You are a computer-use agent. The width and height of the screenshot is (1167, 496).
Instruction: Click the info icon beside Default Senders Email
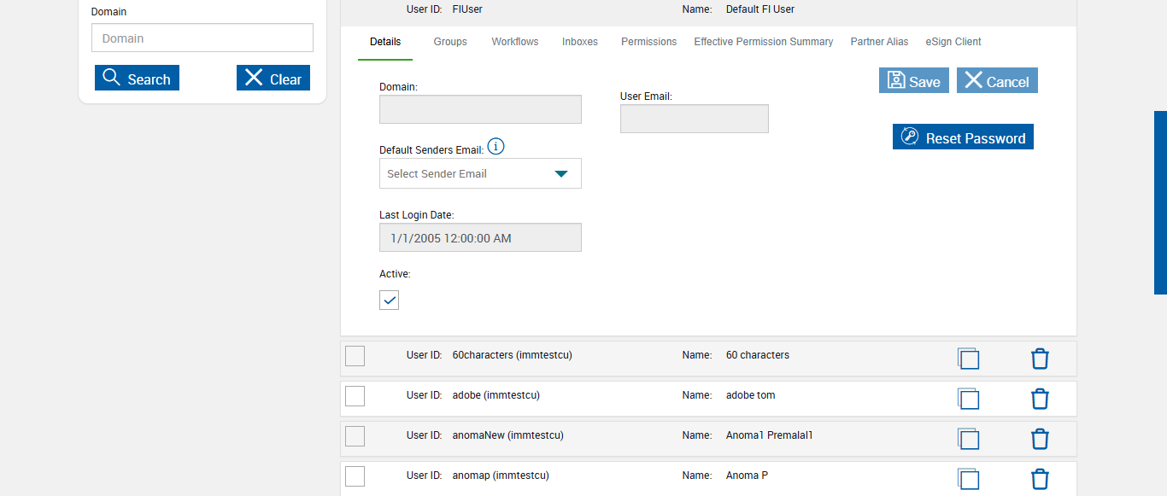tap(496, 147)
